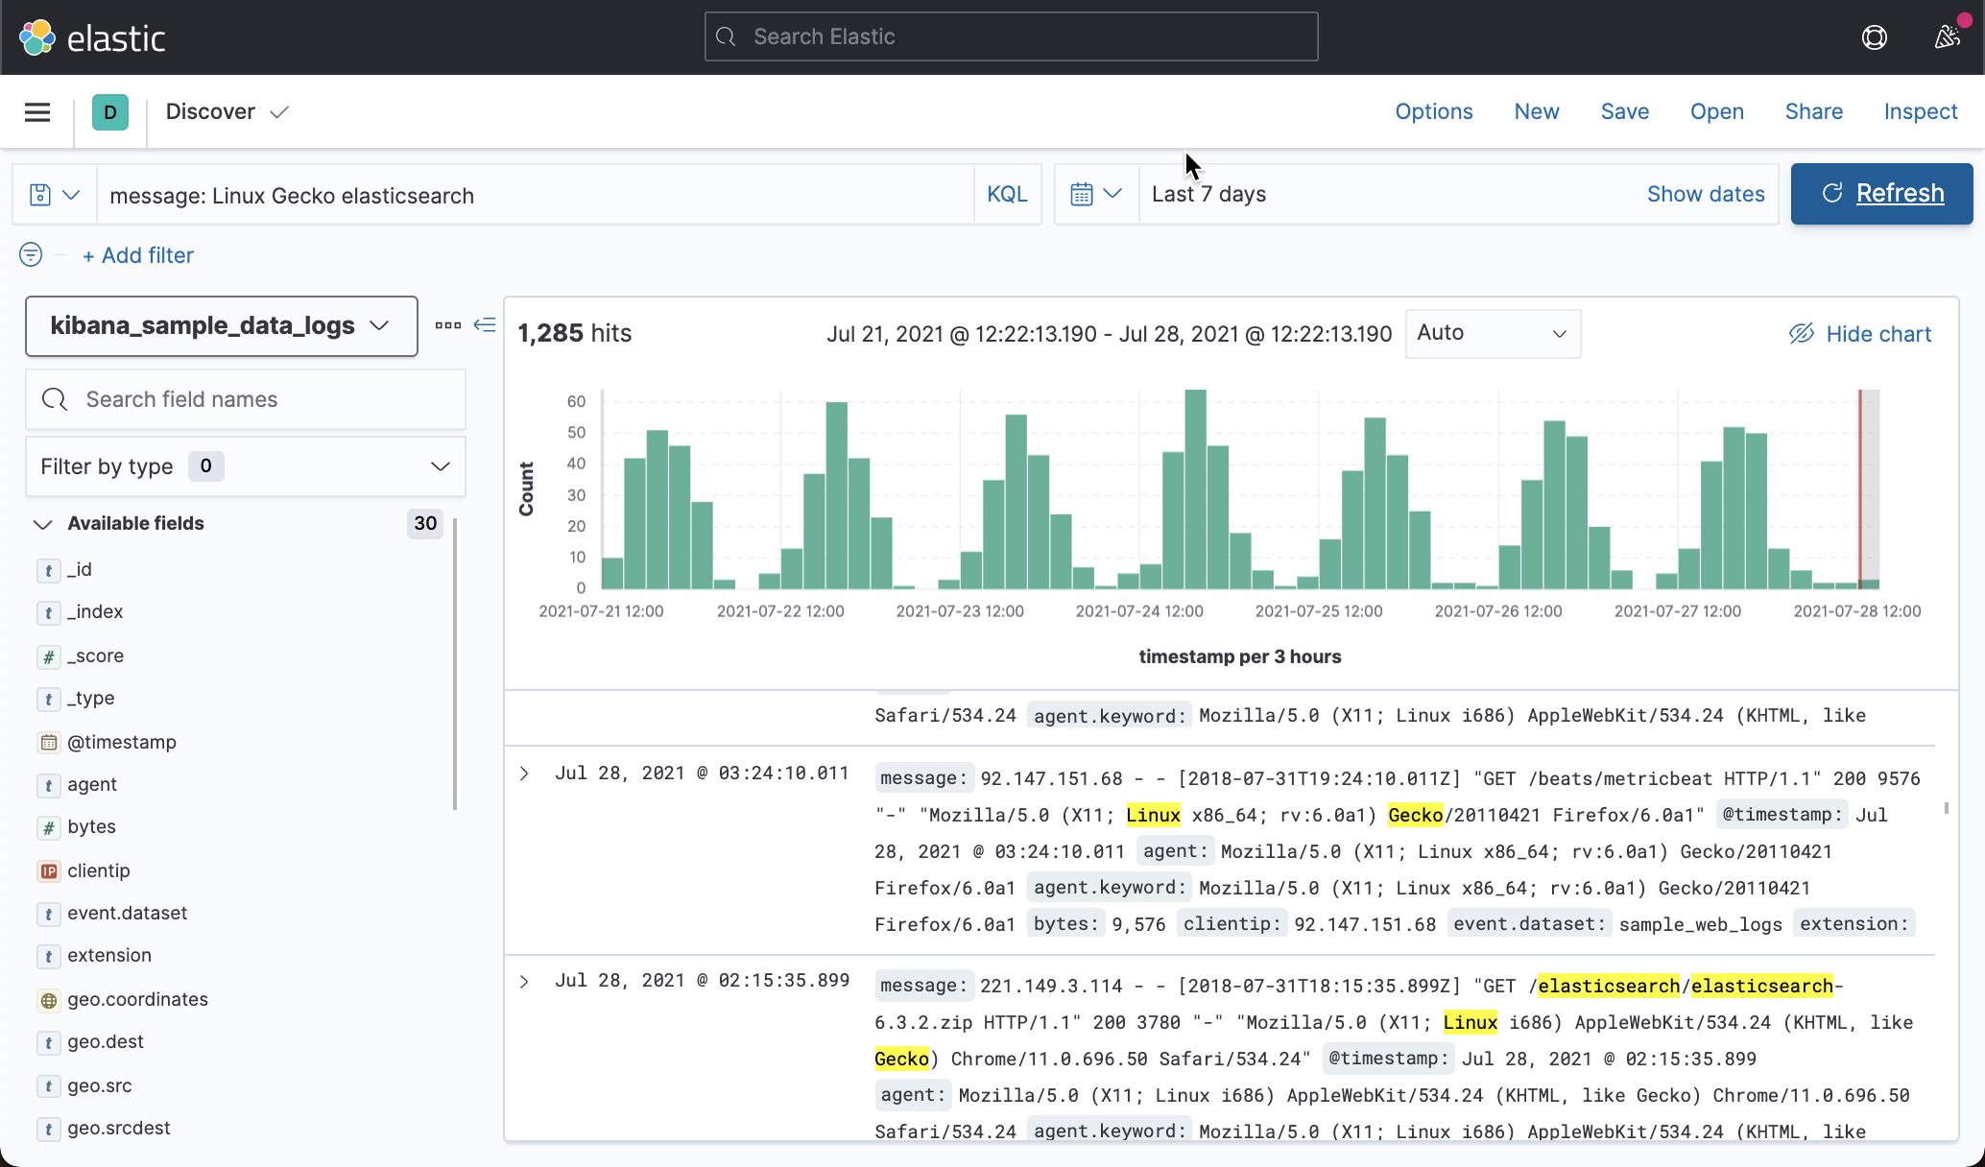
Task: Click the Refresh button
Action: tap(1880, 193)
